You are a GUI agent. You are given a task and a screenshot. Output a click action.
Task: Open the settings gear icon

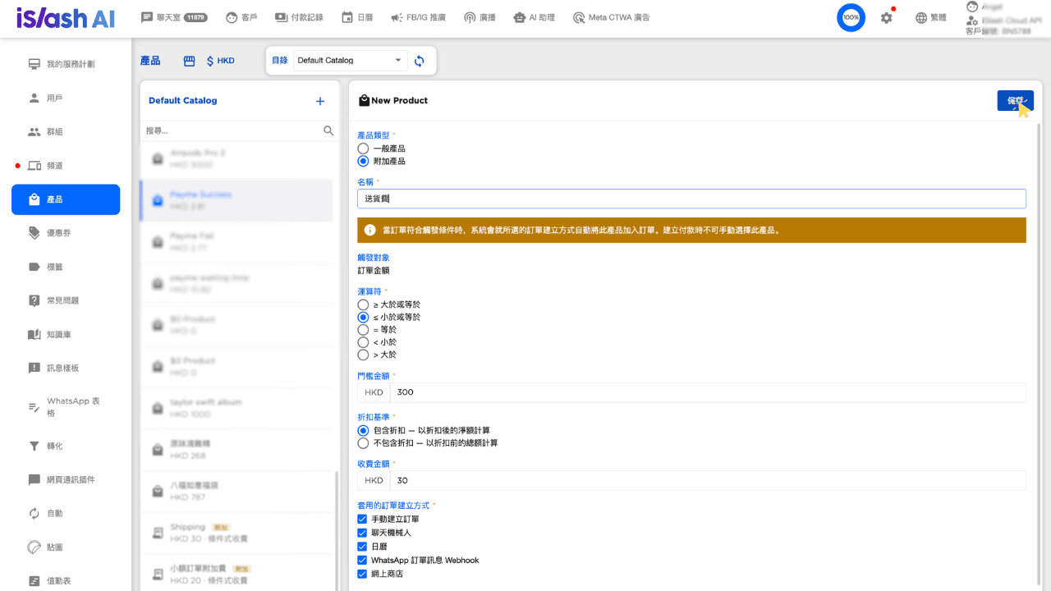point(886,17)
